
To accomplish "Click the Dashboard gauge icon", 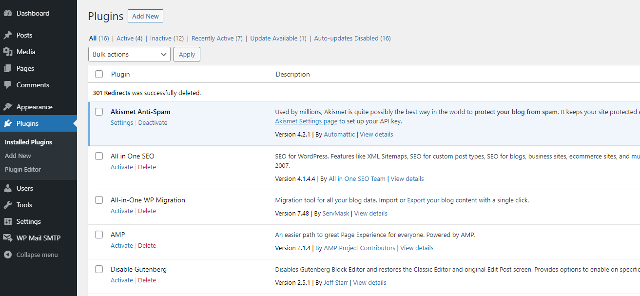I will (x=8, y=14).
